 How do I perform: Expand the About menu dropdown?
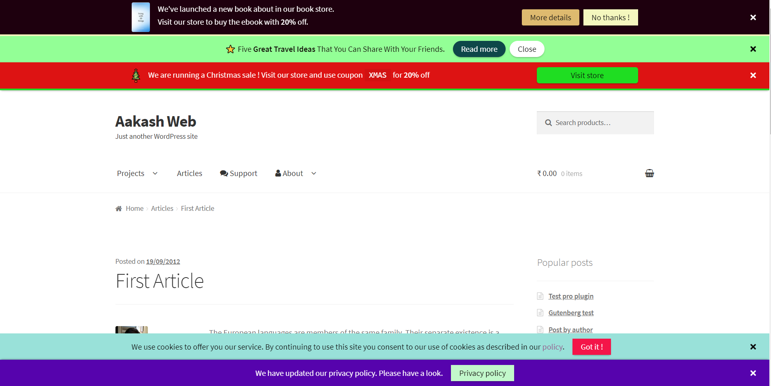314,174
